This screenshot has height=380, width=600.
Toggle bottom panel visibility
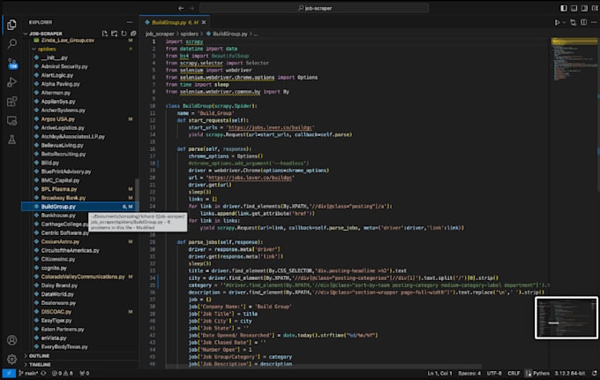point(574,8)
